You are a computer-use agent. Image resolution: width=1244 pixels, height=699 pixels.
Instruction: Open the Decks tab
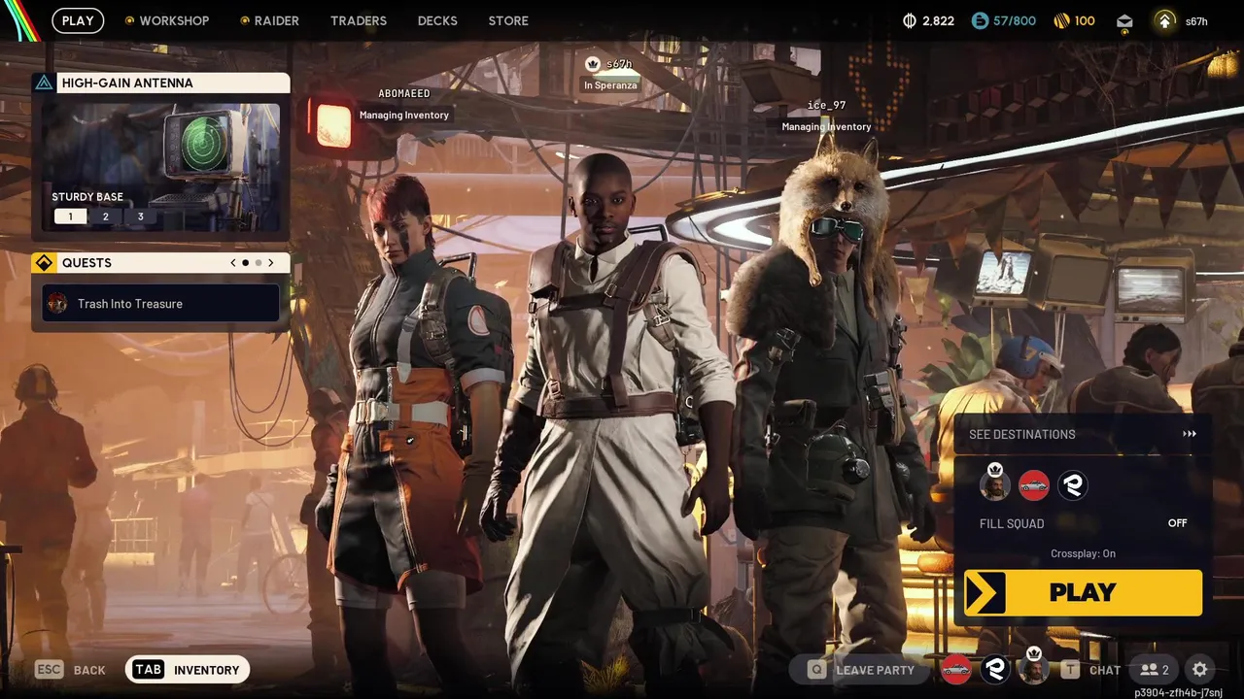(x=437, y=20)
